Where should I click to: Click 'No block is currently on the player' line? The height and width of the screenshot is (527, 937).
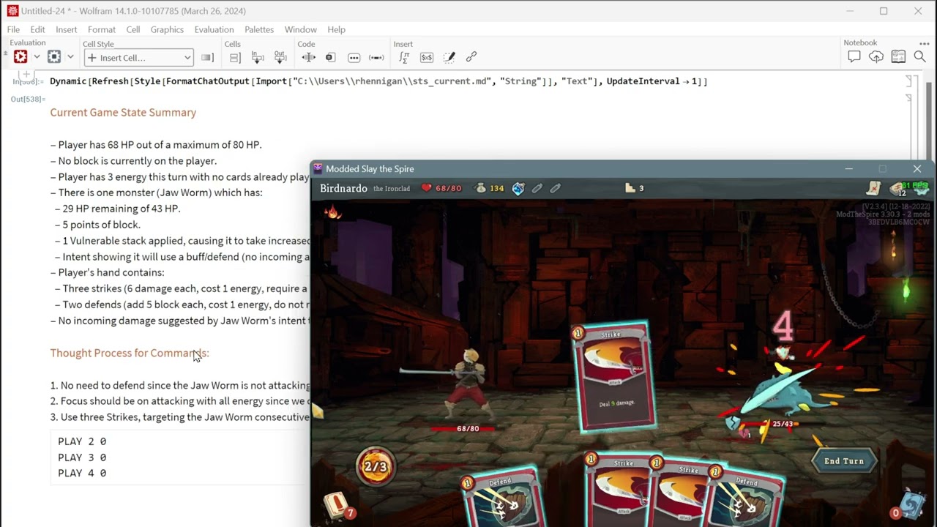(x=134, y=161)
